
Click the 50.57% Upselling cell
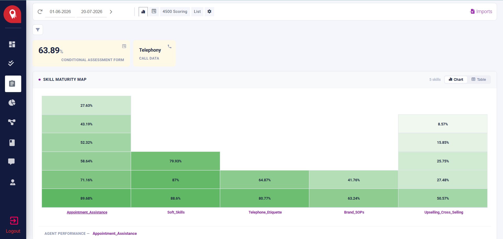(443, 198)
